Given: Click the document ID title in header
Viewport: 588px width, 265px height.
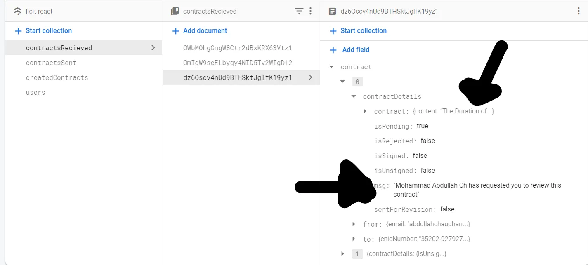Looking at the screenshot, I should pyautogui.click(x=390, y=12).
